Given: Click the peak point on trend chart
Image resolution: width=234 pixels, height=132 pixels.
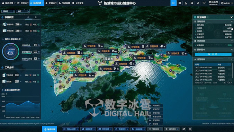Looking at the screenshot, I should tap(28, 102).
